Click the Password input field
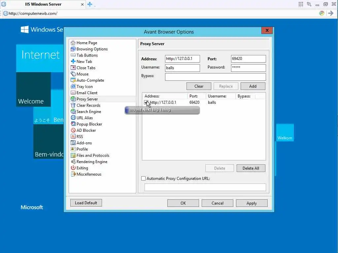The height and width of the screenshot is (253, 338). [248, 68]
